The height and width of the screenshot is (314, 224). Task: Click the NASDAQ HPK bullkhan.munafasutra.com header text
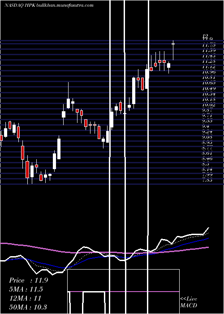point(49,5)
